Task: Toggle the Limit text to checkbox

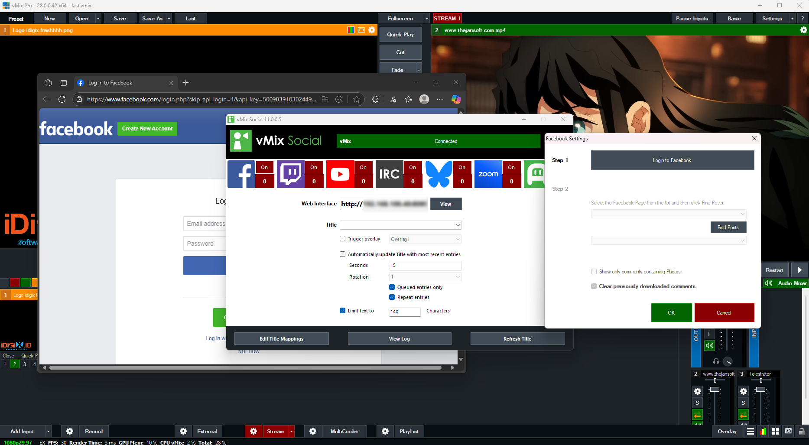Action: [x=343, y=311]
